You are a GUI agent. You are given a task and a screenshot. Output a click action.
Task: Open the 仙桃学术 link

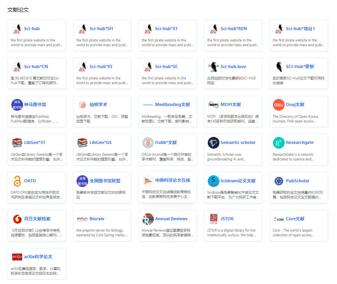98,105
